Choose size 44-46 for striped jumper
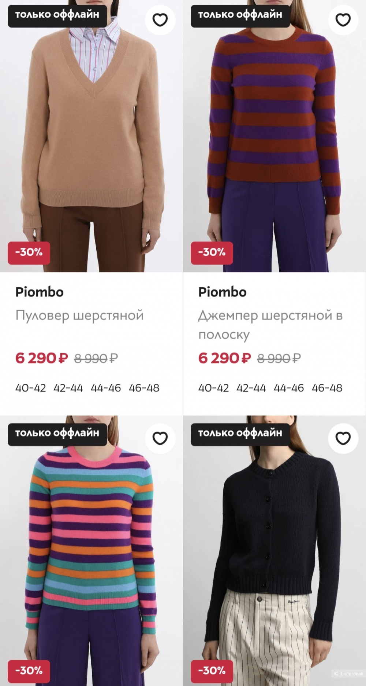This screenshot has width=366, height=686. click(289, 388)
